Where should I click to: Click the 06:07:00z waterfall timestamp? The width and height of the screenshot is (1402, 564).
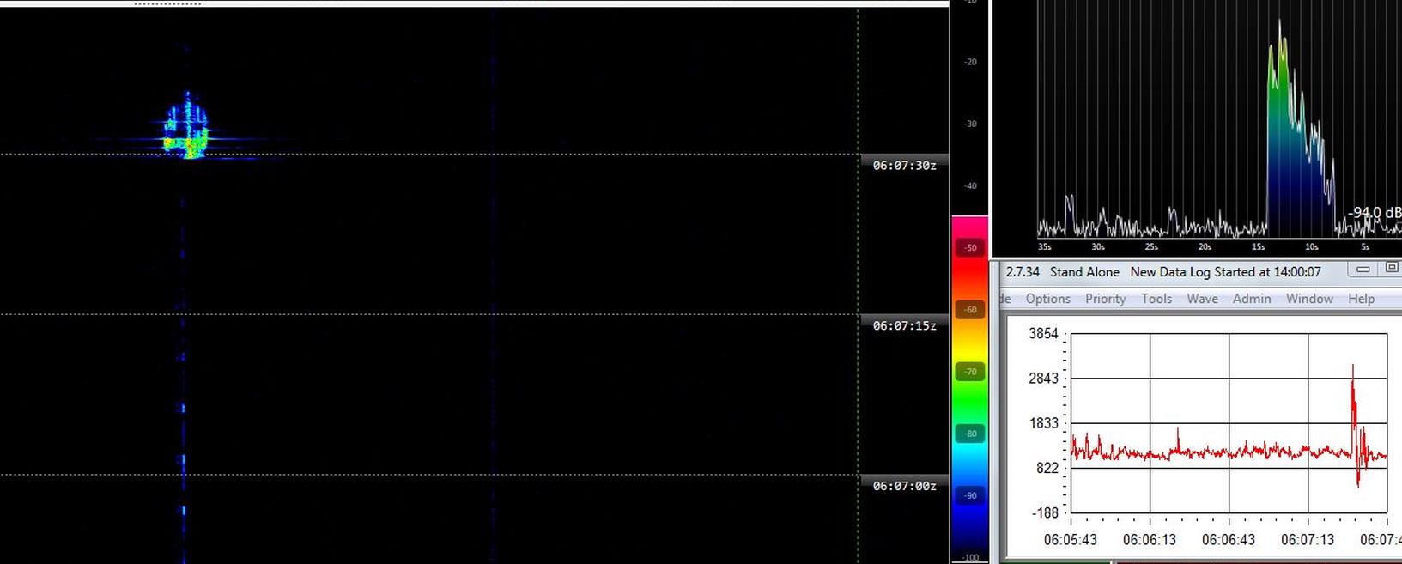pos(904,486)
